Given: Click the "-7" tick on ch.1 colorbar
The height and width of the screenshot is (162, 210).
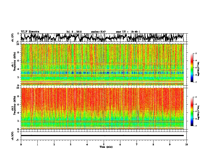Looking at the screenshot, I should [195, 82].
